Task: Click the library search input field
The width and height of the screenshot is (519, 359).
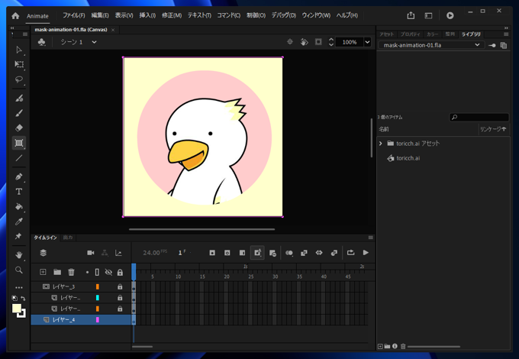Action: point(480,118)
